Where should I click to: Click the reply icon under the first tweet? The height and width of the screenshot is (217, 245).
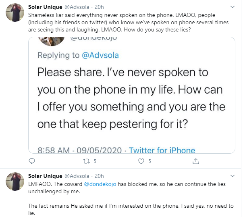(x=32, y=161)
